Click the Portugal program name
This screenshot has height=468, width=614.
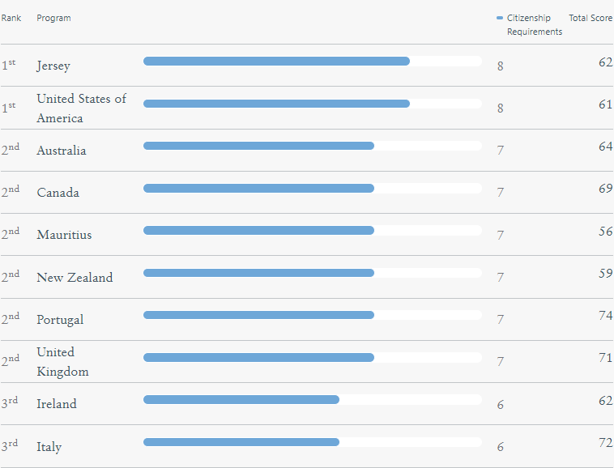click(60, 319)
